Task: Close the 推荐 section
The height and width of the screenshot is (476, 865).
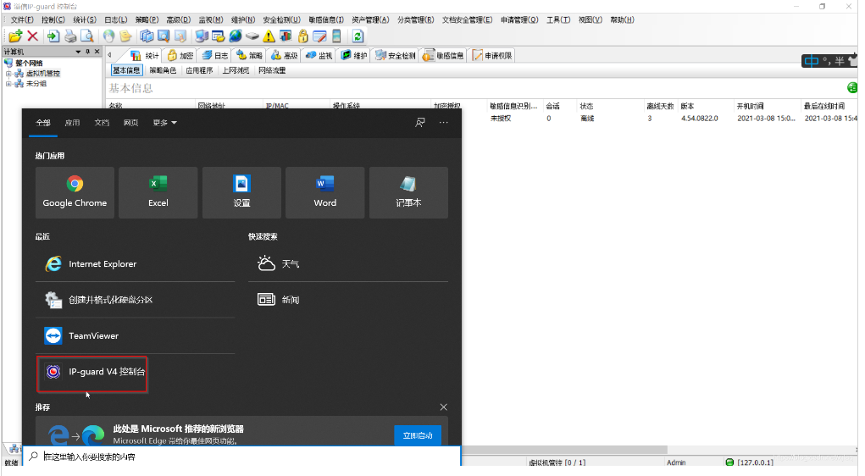Action: pos(444,407)
